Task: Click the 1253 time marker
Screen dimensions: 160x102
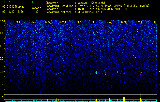Action: [48, 22]
